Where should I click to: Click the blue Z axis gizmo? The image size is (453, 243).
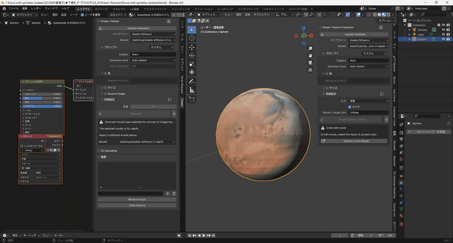pyautogui.click(x=304, y=28)
